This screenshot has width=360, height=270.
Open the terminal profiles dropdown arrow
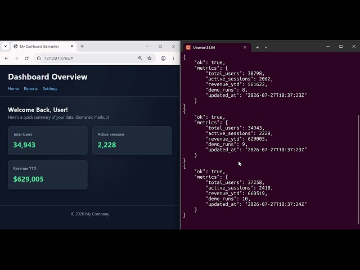point(265,47)
